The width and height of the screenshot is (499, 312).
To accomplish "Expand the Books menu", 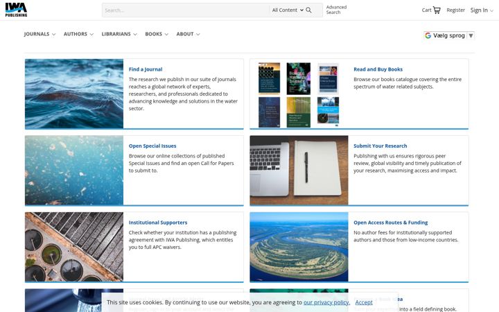I will point(157,34).
